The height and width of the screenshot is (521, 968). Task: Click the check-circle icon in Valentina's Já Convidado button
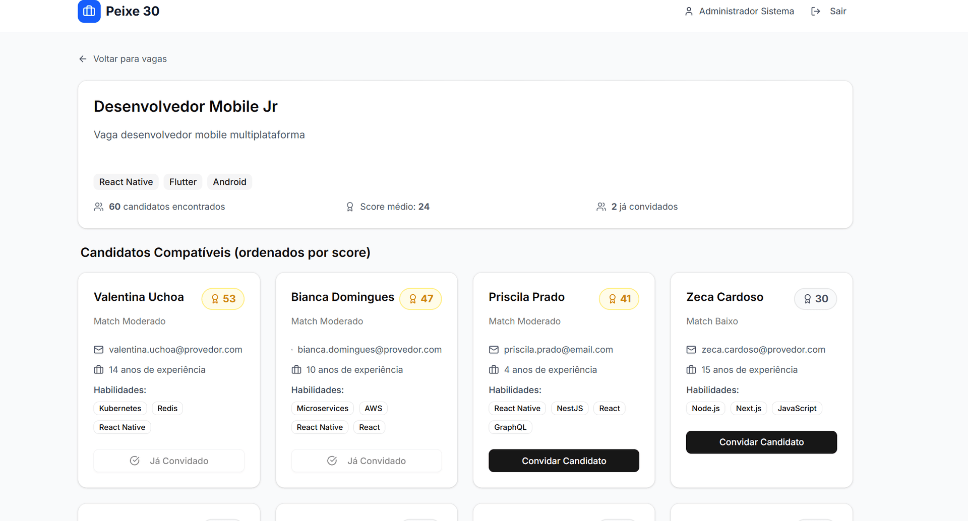(x=135, y=461)
